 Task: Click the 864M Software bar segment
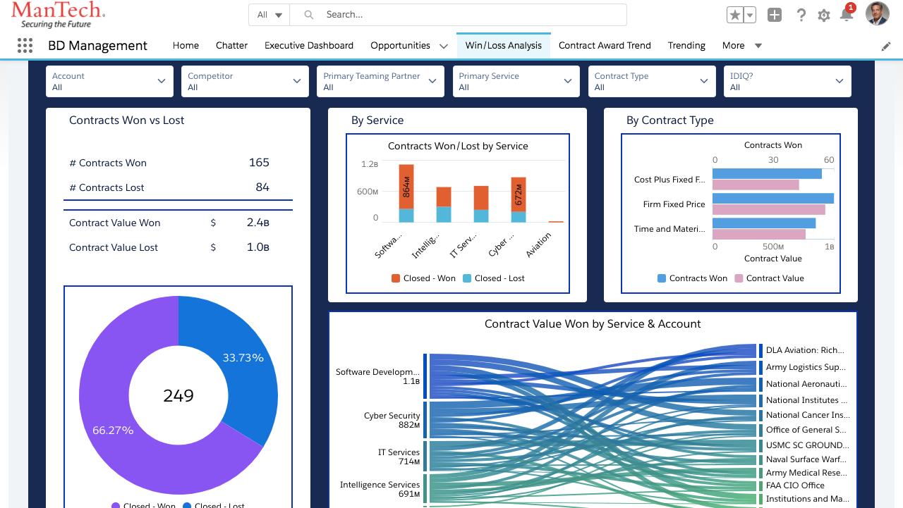coord(406,187)
